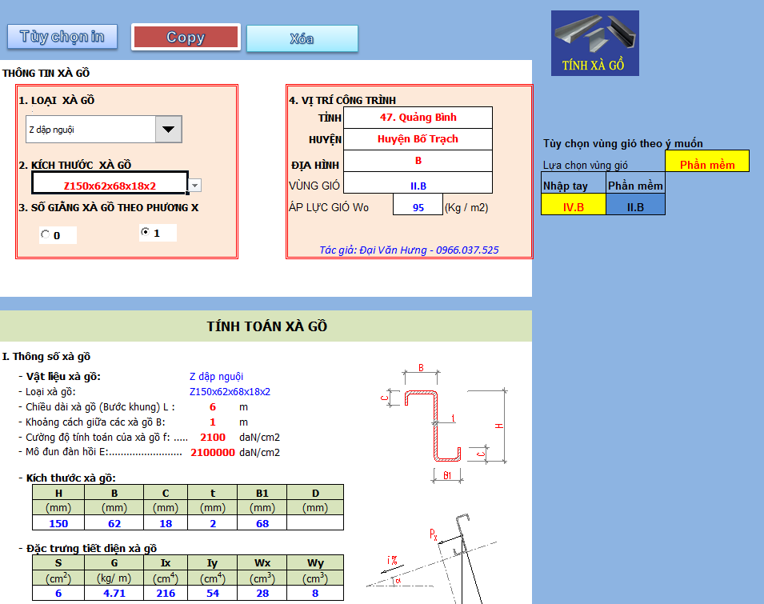Open the Z dập nguội dropdown arrow

tap(169, 130)
